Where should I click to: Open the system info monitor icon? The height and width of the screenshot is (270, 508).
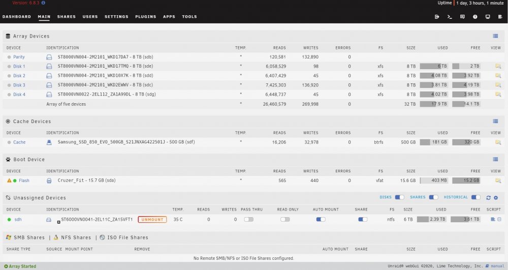(488, 17)
